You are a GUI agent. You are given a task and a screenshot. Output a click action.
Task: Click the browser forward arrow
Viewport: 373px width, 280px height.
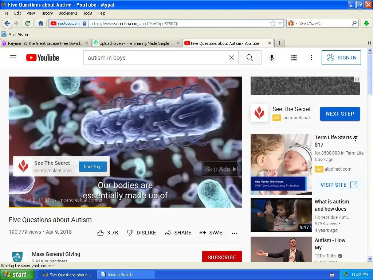click(16, 23)
